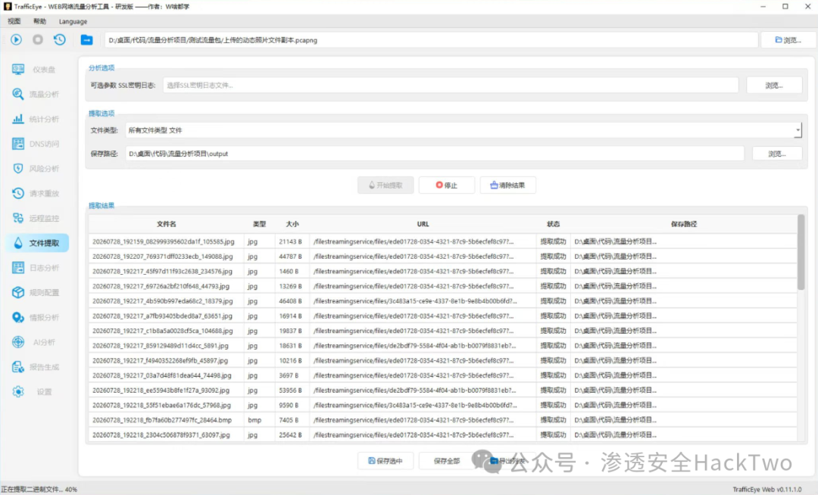Image resolution: width=818 pixels, height=495 pixels.
Task: Click the SSL密钥日志 input field
Action: point(451,86)
